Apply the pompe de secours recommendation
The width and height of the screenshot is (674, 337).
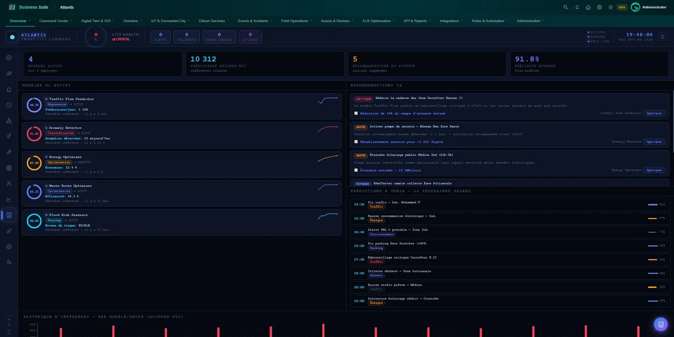click(654, 142)
